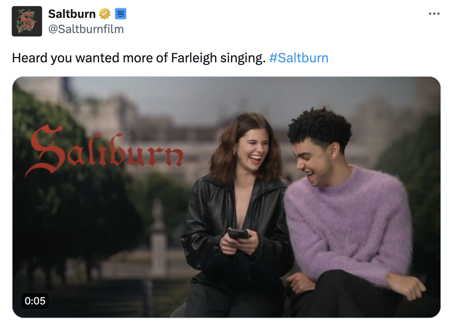Click the word Farleigh in tweet text
Screen dimensions: 453x323
tap(194, 58)
